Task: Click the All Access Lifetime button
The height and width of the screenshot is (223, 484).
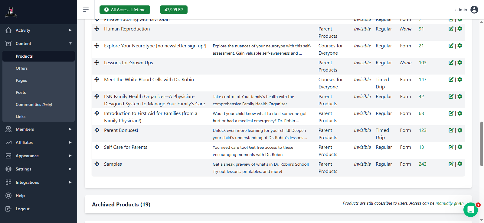Action: (x=125, y=10)
